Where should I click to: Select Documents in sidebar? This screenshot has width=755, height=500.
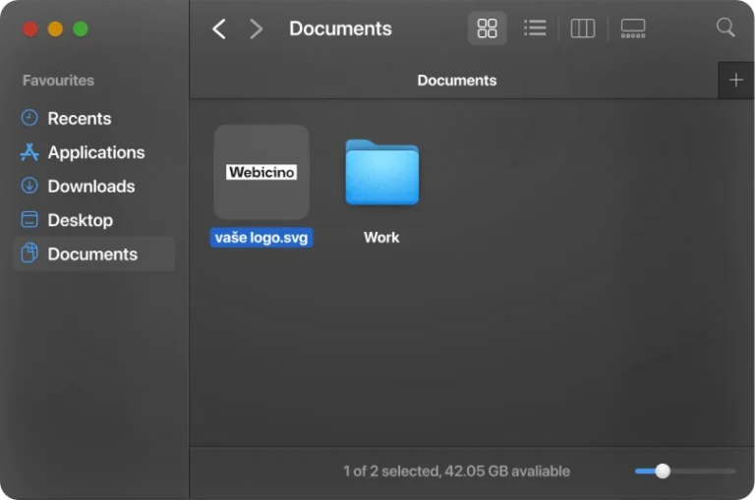(94, 254)
